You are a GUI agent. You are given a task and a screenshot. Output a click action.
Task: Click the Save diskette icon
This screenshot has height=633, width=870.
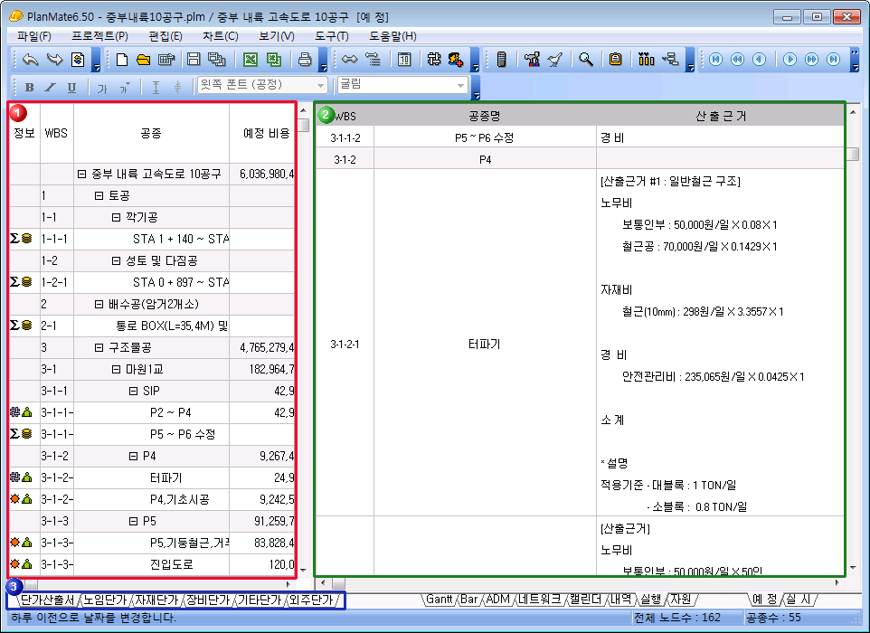tap(193, 60)
